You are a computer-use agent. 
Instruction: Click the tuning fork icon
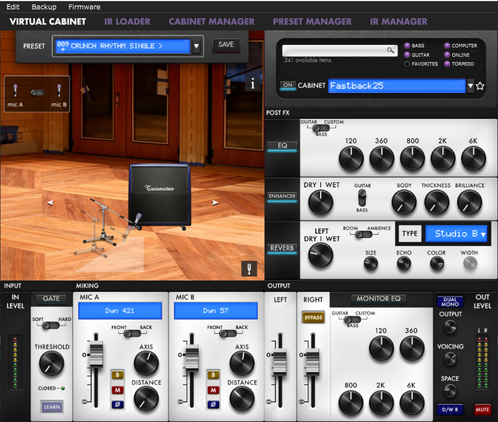click(249, 268)
